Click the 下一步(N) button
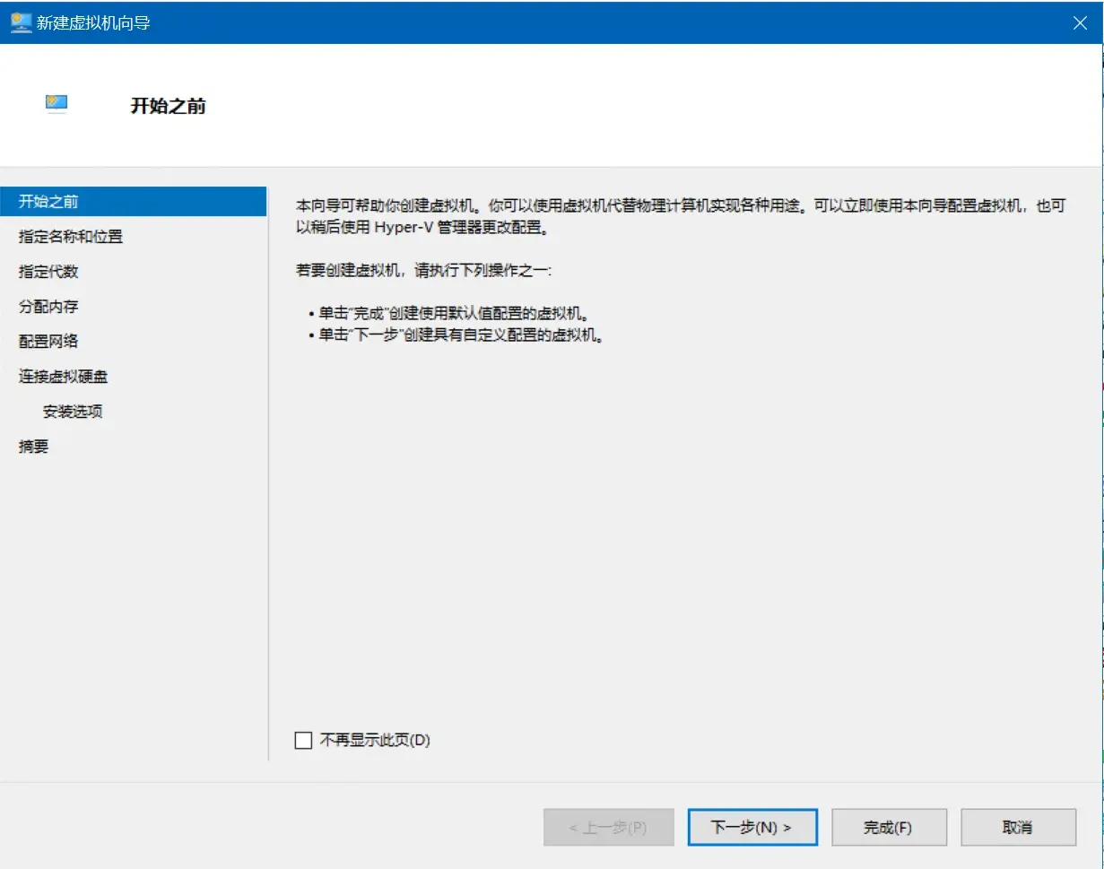Viewport: 1104px width, 869px height. pos(752,827)
